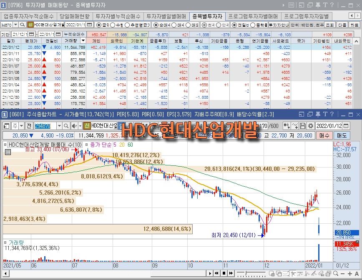This screenshot has height=280, width=362.
Task: Switch to 투자자별일별매매 tab
Action: tap(166, 16)
